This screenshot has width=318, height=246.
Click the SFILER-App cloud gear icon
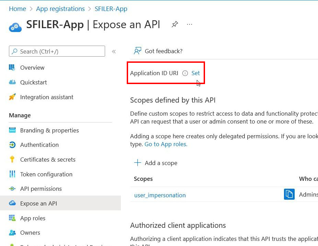[x=15, y=27]
